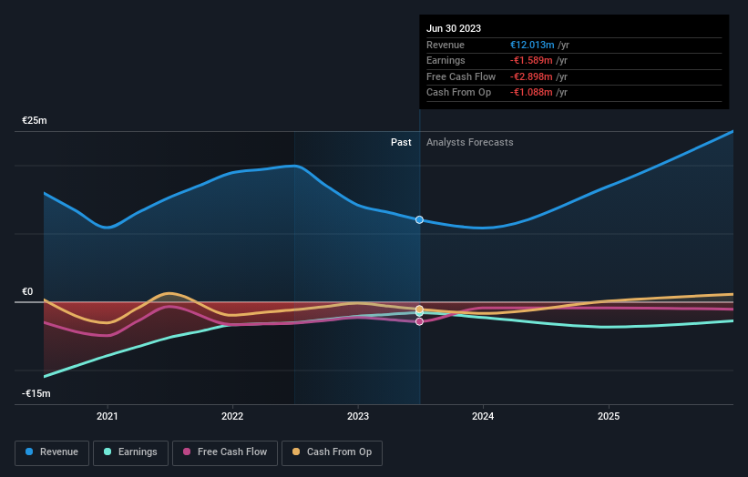Click the Earnings row label in tooltip
748x477 pixels.
click(446, 60)
